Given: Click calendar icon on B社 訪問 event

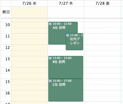Looking at the screenshot, I should (50, 58).
